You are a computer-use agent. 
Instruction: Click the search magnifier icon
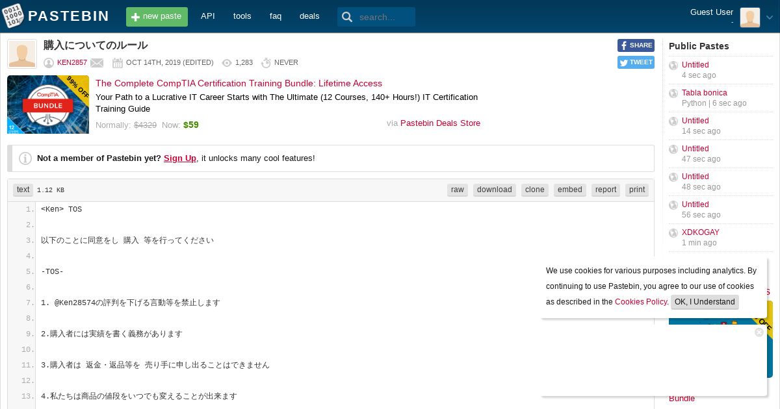pyautogui.click(x=347, y=17)
